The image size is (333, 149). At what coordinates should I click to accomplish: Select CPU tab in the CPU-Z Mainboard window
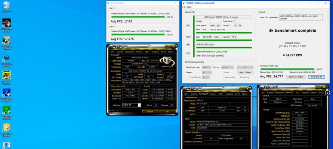186,94
